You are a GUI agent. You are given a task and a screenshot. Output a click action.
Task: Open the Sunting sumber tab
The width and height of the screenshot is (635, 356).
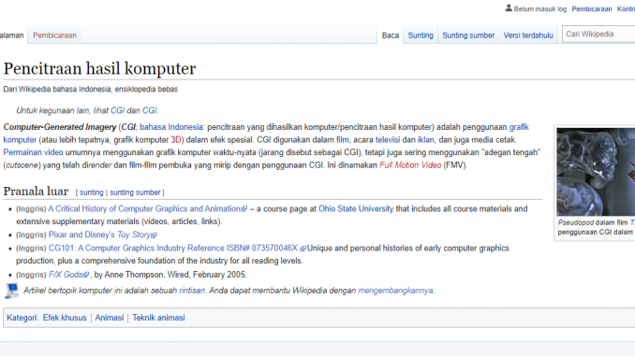(468, 36)
